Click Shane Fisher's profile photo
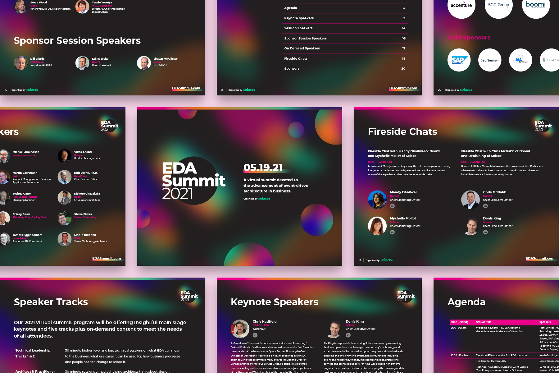Viewport: 559px width, 373px height. click(x=65, y=218)
